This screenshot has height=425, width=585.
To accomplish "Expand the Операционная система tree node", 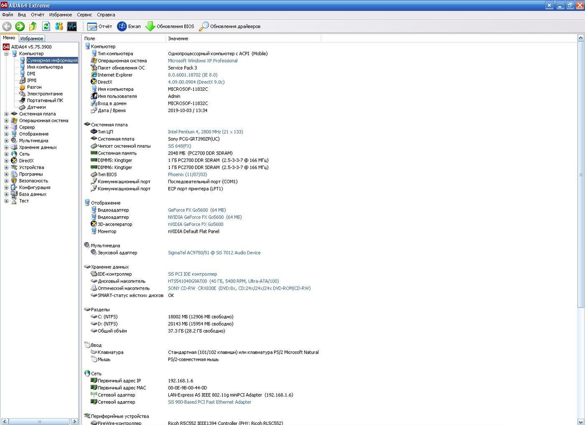I will click(6, 121).
